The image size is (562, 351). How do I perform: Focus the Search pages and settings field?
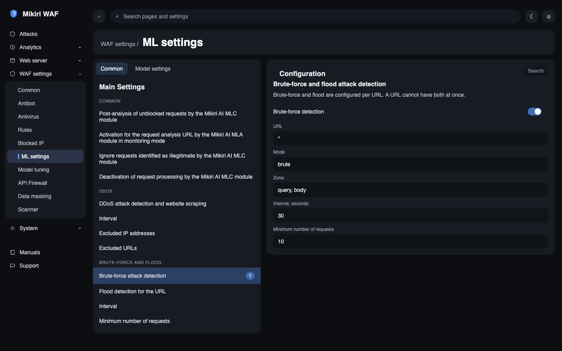tap(315, 16)
